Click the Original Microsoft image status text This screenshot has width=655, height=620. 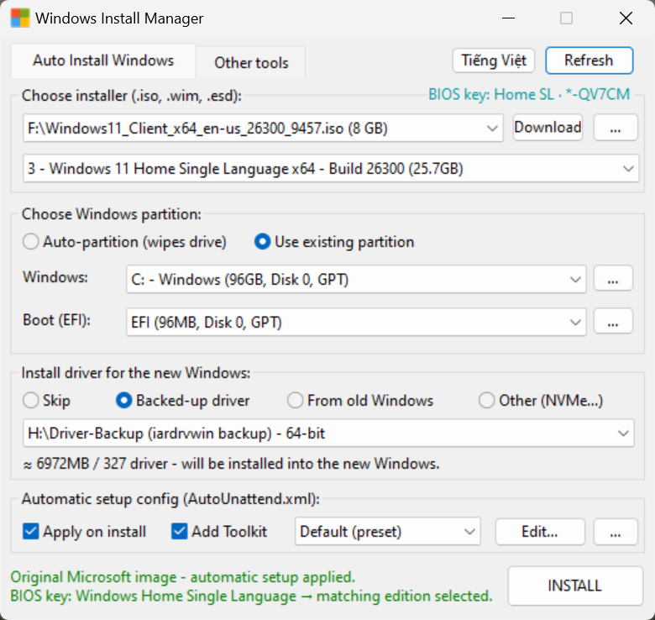point(182,577)
